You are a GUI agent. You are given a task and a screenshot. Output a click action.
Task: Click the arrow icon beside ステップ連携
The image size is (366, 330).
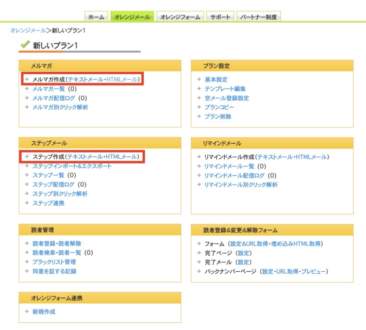click(x=27, y=203)
